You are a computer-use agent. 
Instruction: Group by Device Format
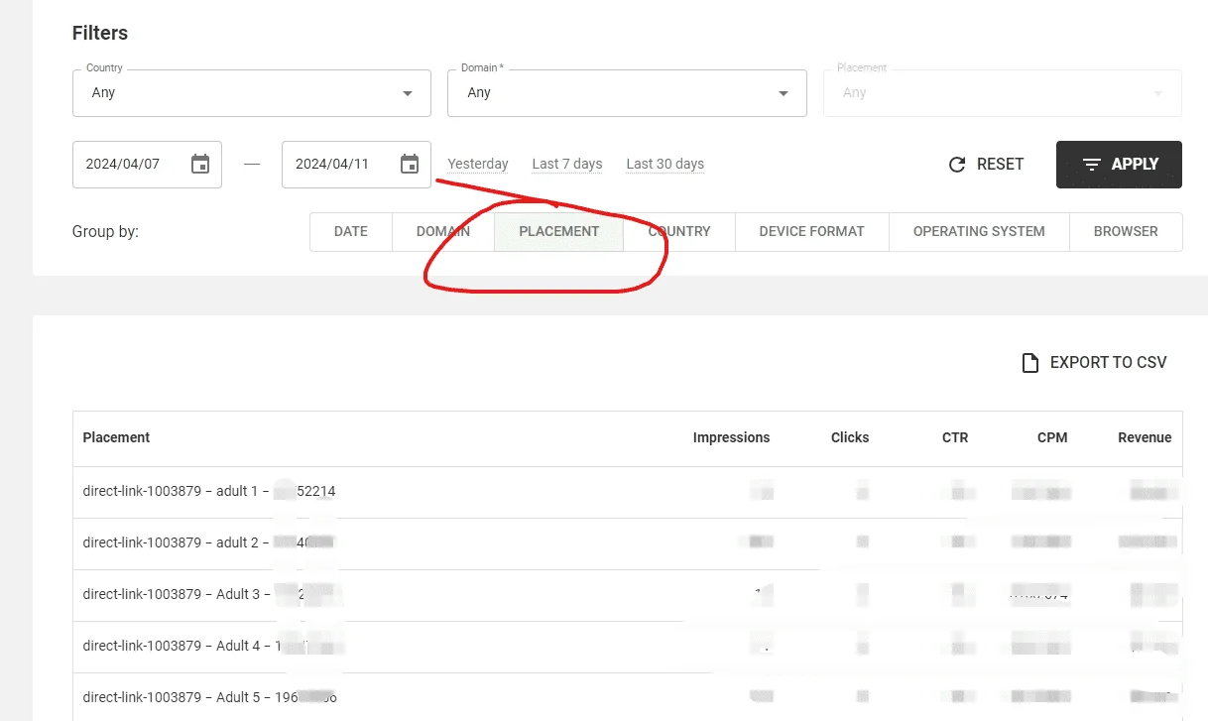811,232
